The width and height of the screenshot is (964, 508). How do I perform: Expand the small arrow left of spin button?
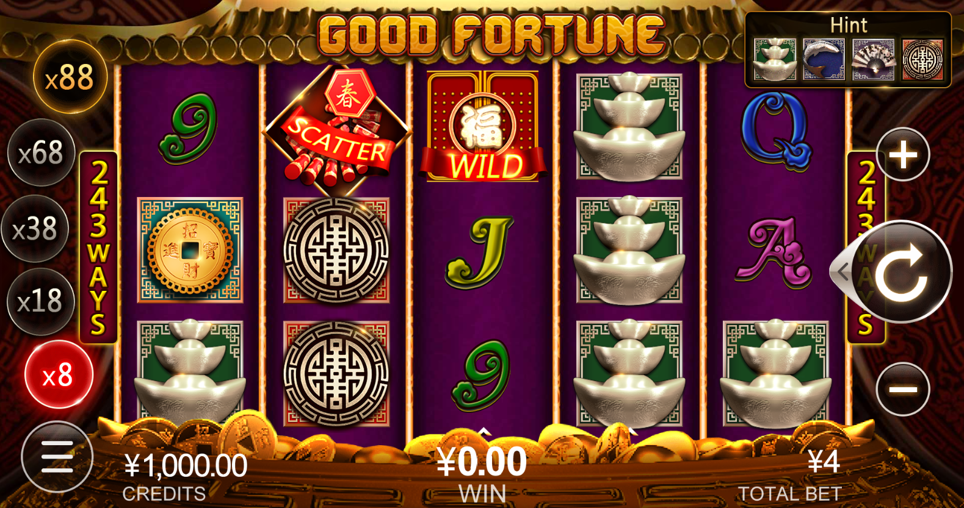coord(843,271)
